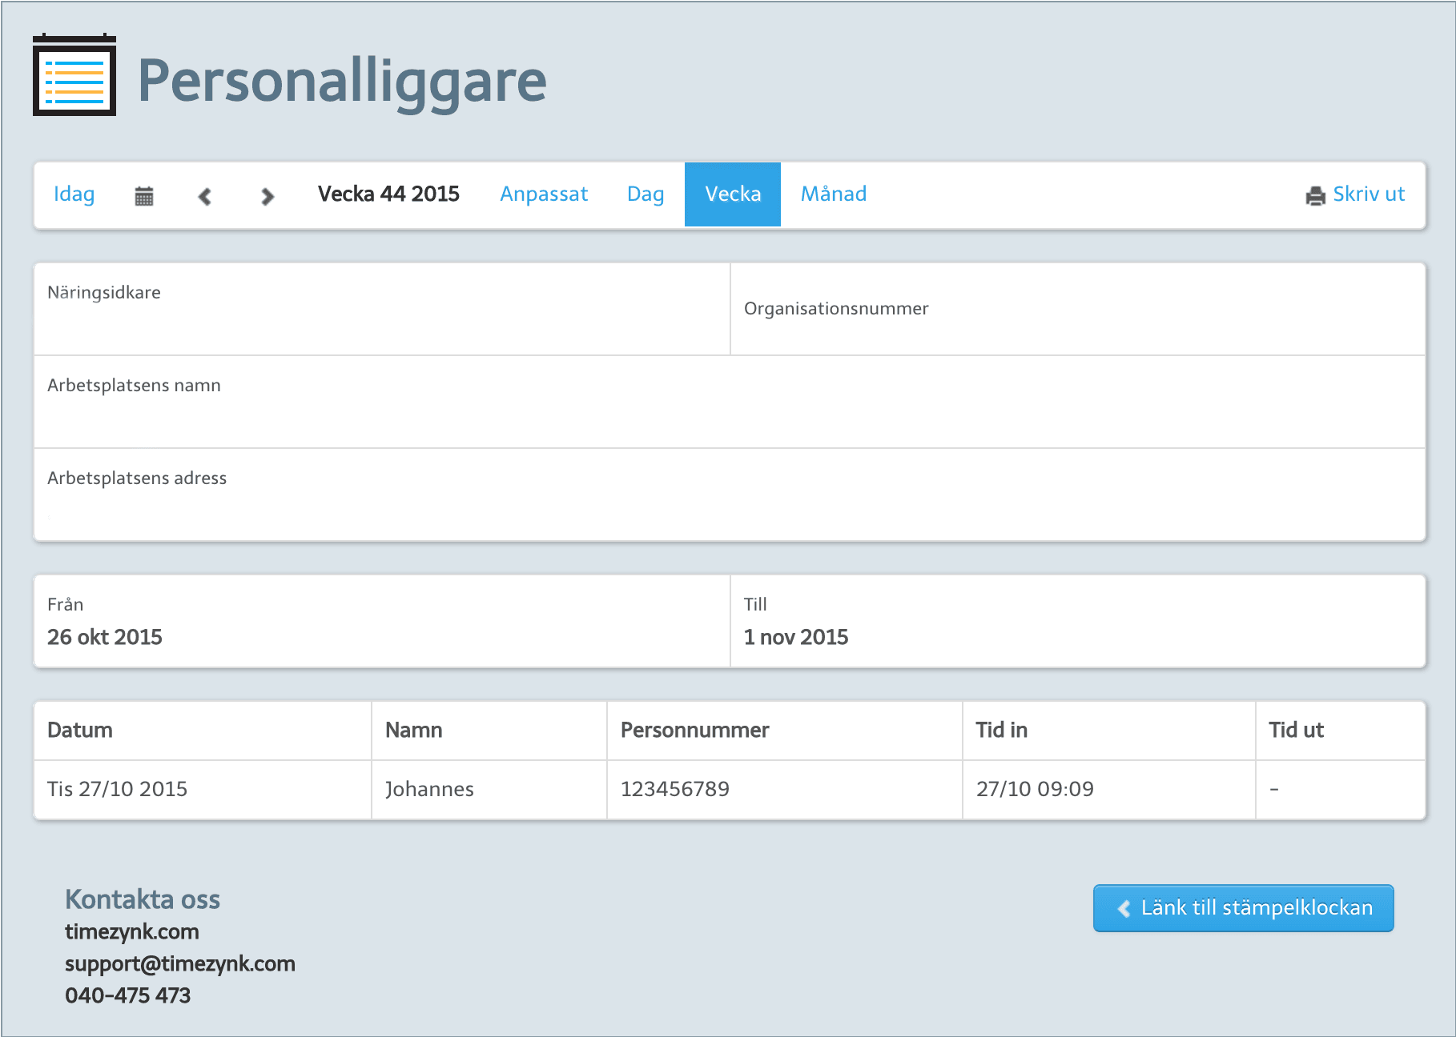Click Skriv ut to print
This screenshot has height=1037, width=1456.
(x=1369, y=194)
